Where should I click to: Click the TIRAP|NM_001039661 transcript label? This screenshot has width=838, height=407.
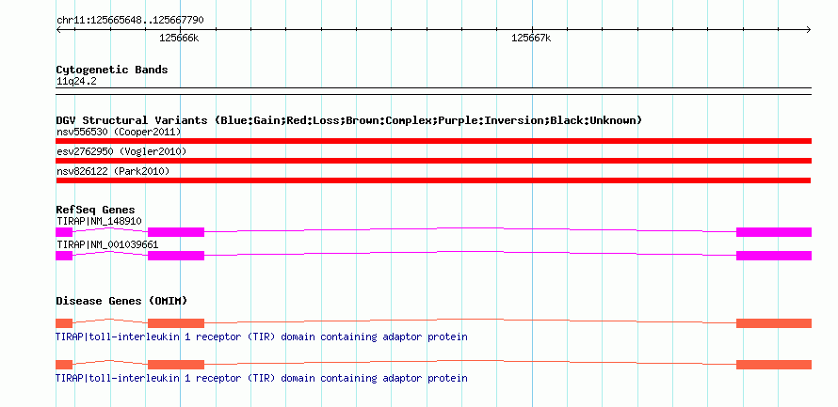pyautogui.click(x=107, y=244)
